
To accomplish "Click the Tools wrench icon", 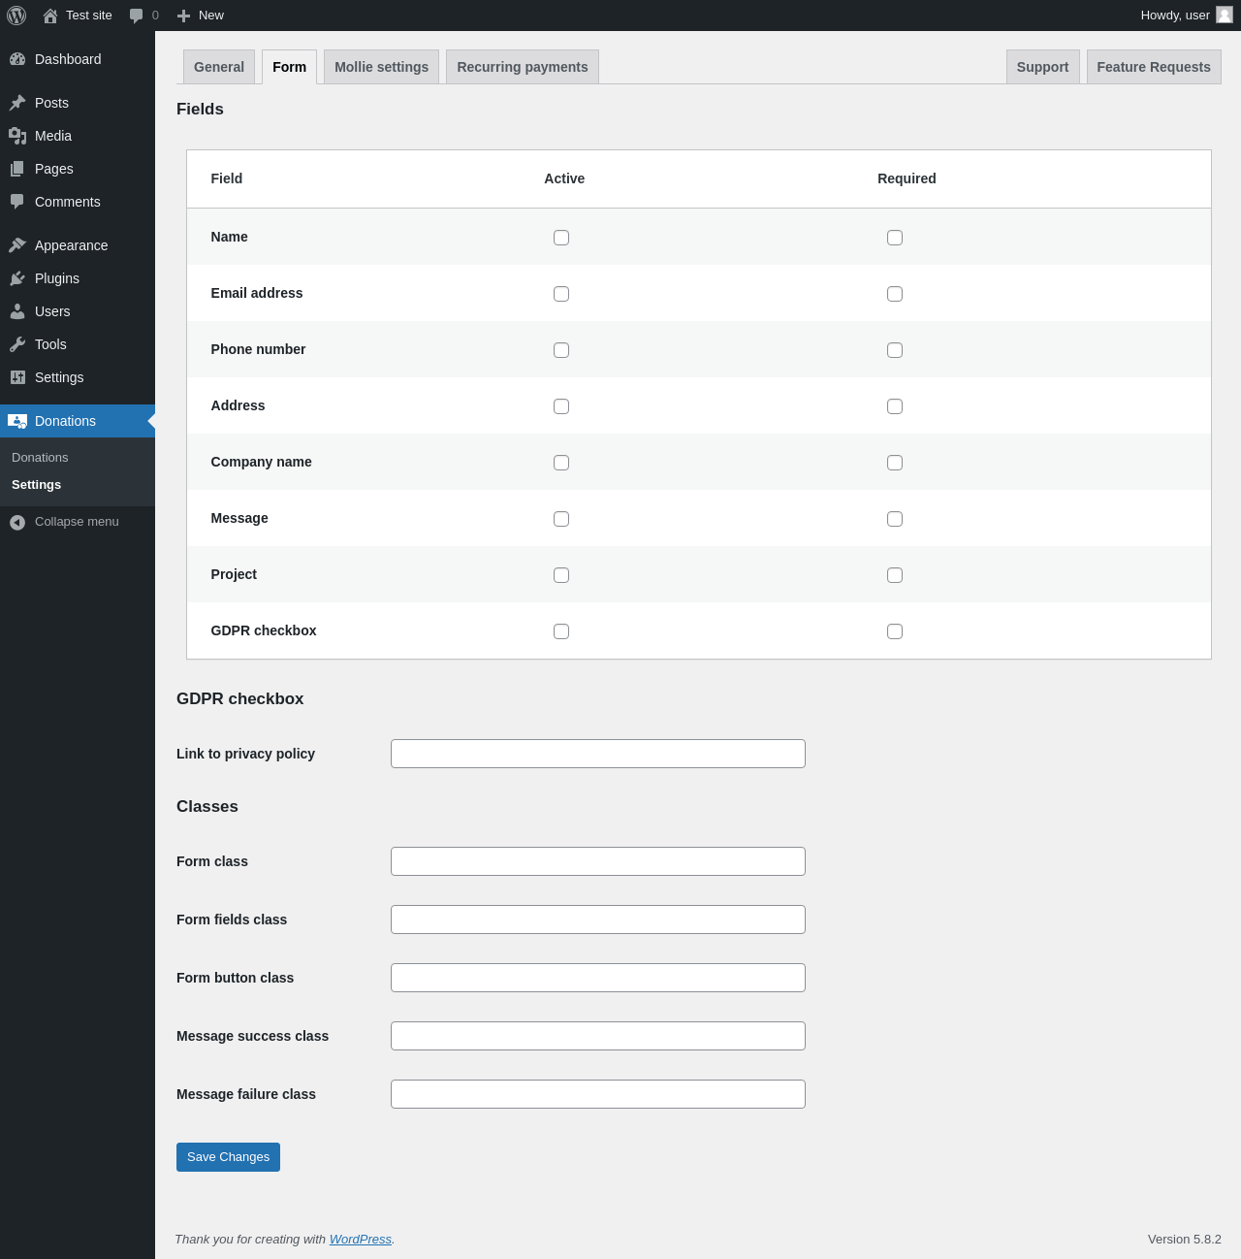I will point(17,344).
